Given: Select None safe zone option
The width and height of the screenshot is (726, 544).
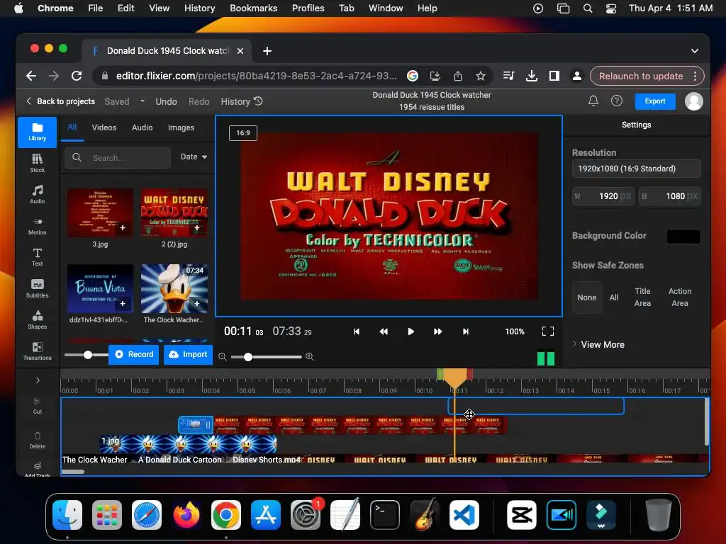Looking at the screenshot, I should click(x=586, y=297).
